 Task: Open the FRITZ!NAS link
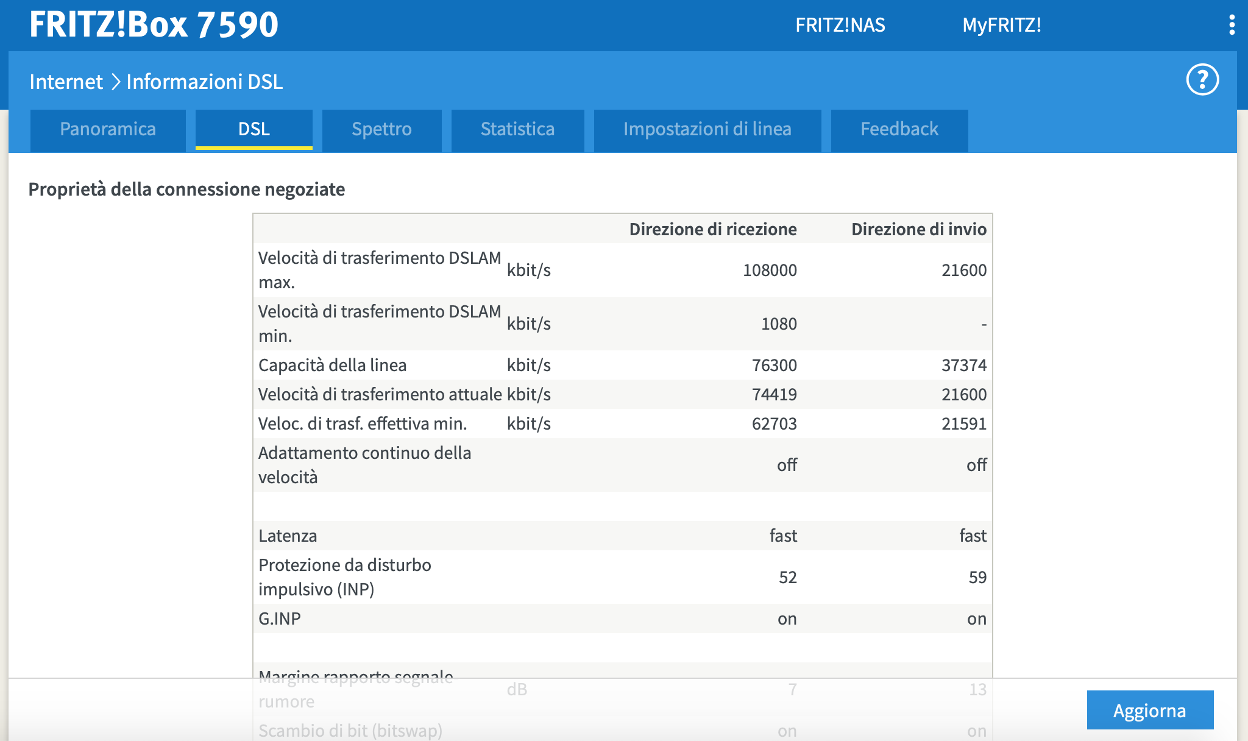pos(840,25)
